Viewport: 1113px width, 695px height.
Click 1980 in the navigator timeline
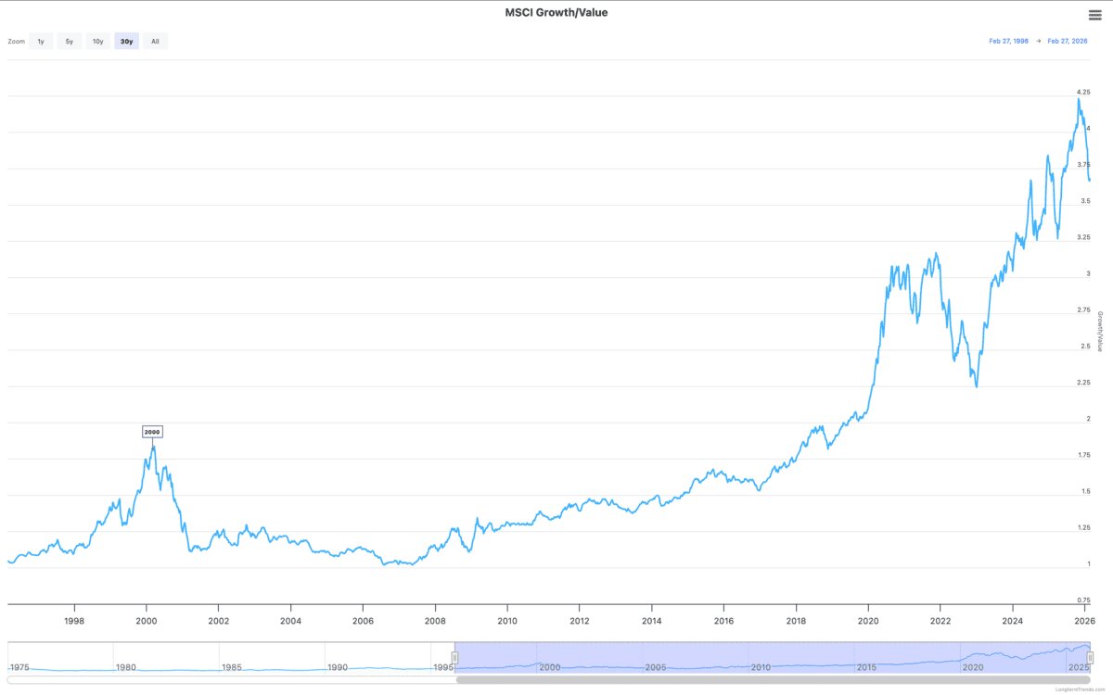pyautogui.click(x=125, y=666)
